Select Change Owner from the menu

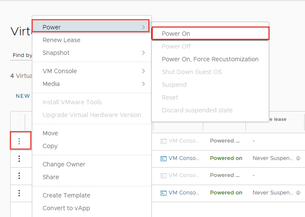click(x=64, y=164)
